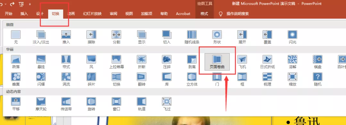
Task: Apply the 淡入/淡出 fade transition
Action: (41, 37)
